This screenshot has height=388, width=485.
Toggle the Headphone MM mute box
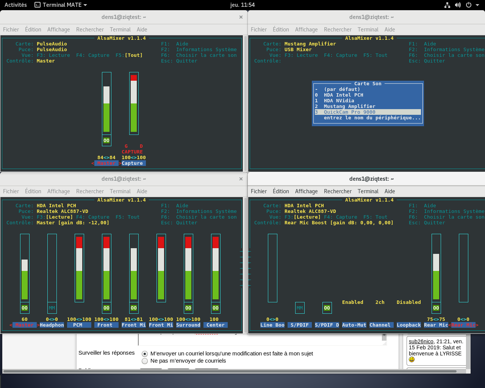pos(52,308)
